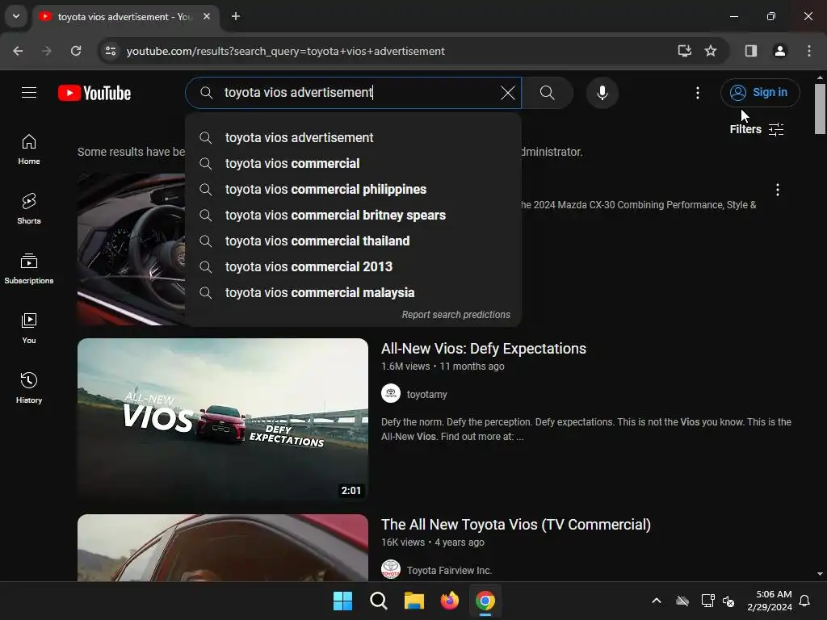827x620 pixels.
Task: Play the All-New Vios Defy Expectations thumbnail
Action: click(x=223, y=419)
